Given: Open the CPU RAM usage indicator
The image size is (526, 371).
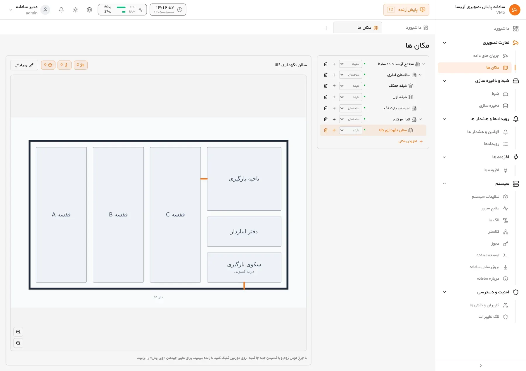Looking at the screenshot, I should (122, 10).
